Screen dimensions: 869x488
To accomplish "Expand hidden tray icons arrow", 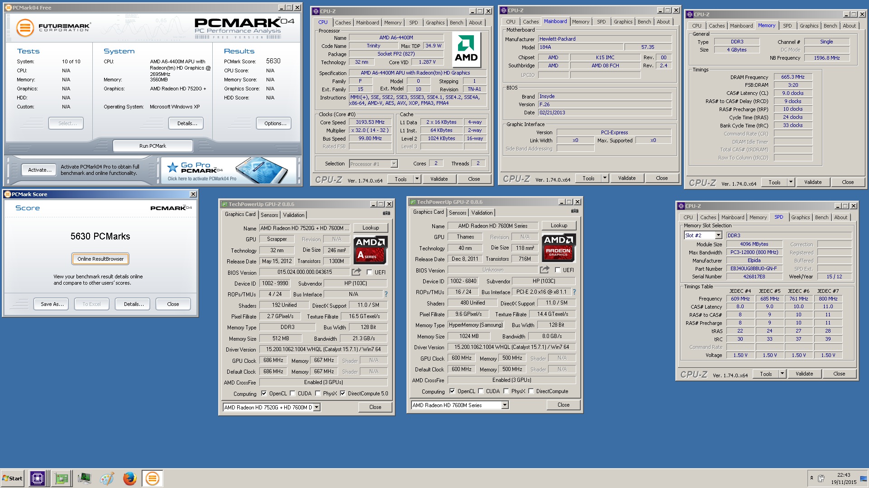I will [x=812, y=478].
